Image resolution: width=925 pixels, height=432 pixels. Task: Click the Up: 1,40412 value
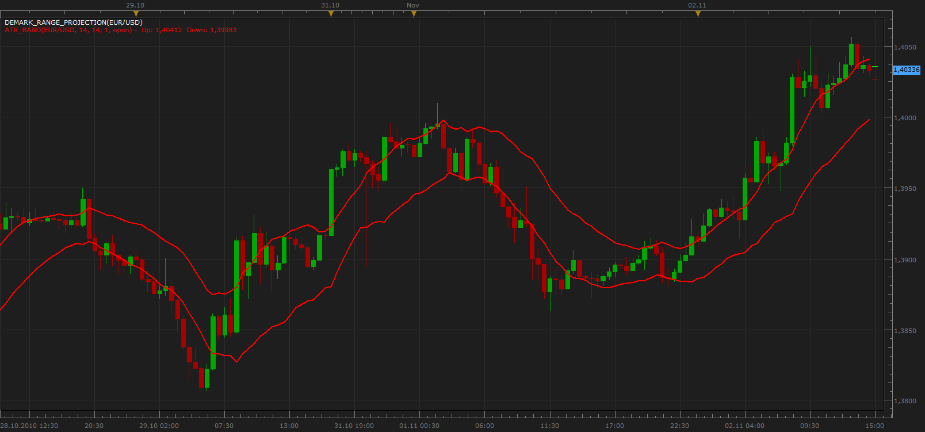click(x=162, y=30)
